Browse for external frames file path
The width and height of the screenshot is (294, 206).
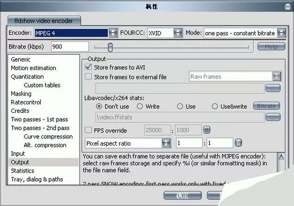(x=273, y=88)
